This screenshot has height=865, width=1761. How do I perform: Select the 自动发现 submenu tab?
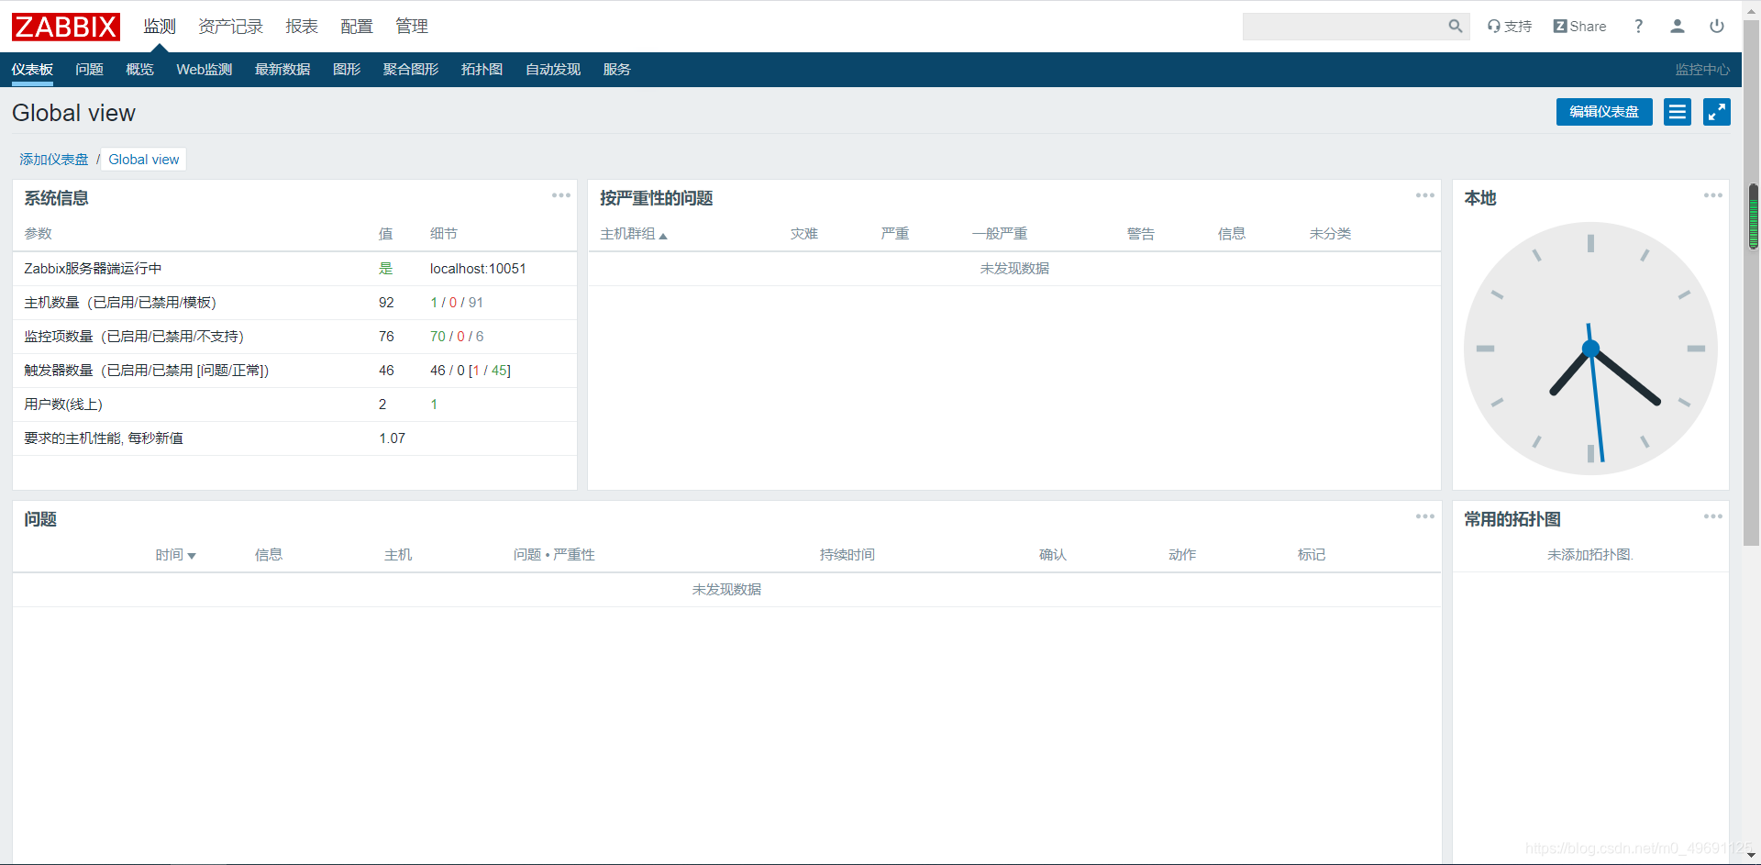pyautogui.click(x=553, y=70)
